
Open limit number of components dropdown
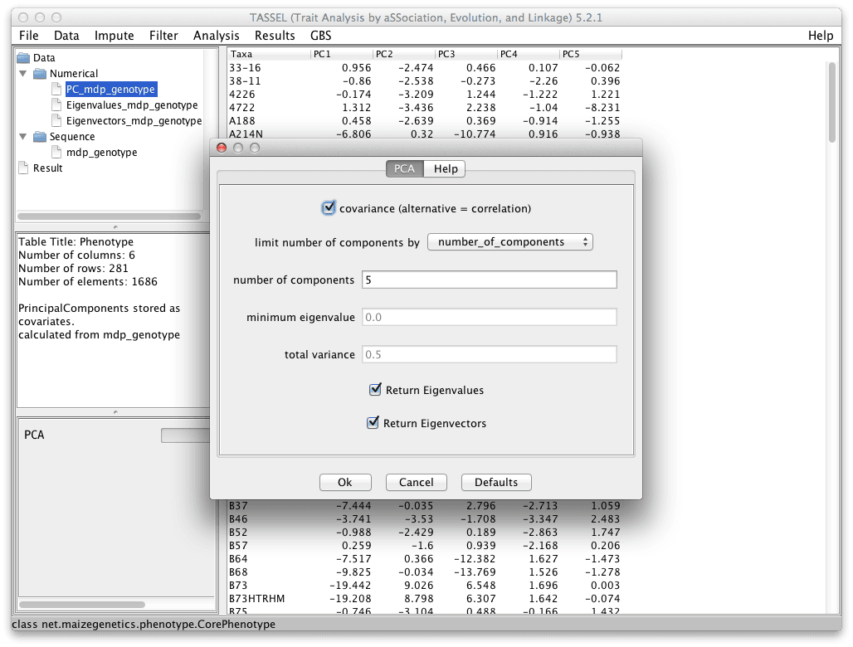point(510,242)
